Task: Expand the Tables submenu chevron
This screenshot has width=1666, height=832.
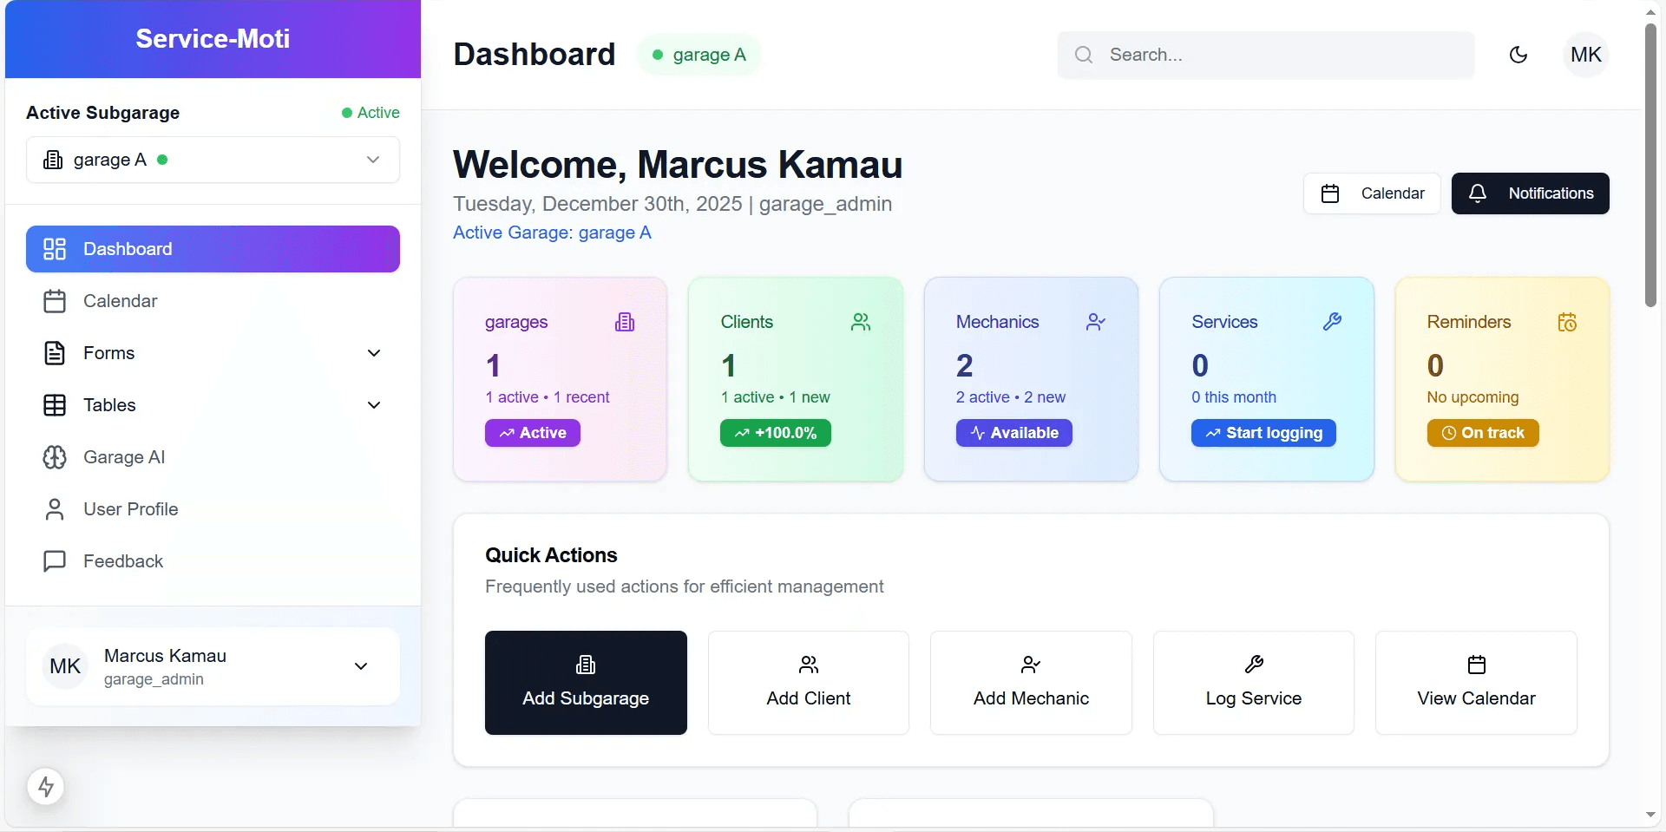Action: point(374,405)
